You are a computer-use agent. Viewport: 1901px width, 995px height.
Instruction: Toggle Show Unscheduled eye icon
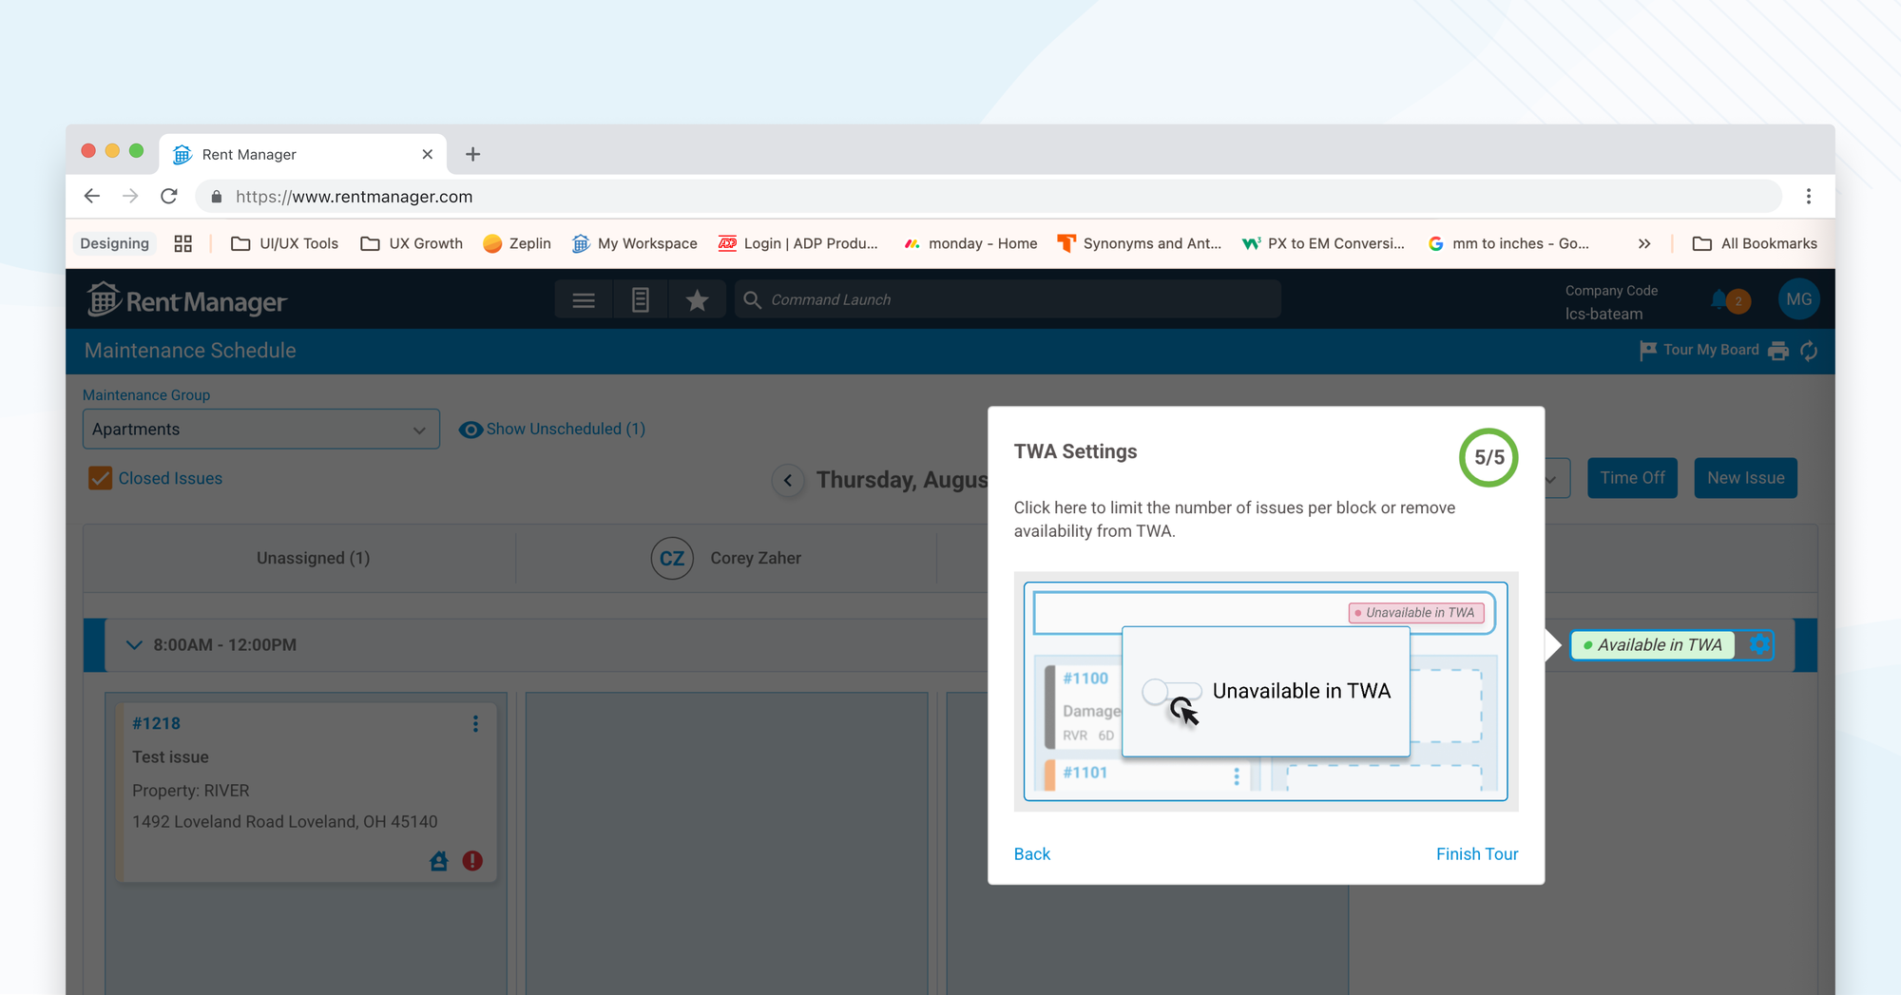(x=470, y=430)
